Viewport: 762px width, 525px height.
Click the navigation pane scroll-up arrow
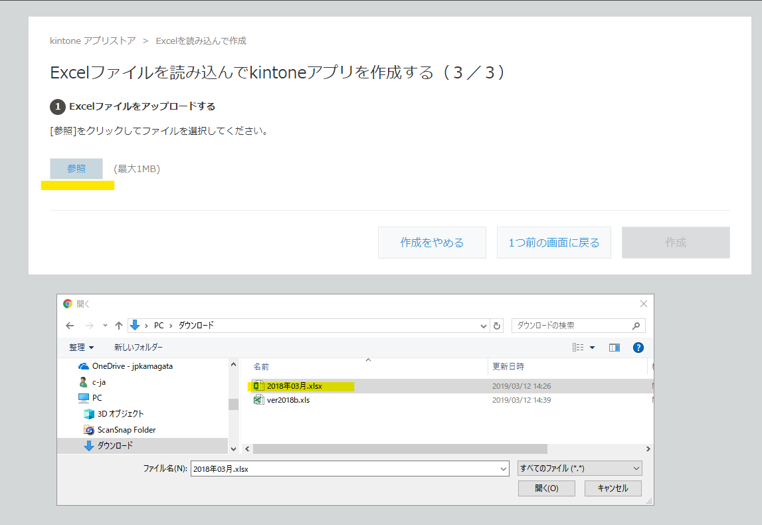tap(233, 365)
